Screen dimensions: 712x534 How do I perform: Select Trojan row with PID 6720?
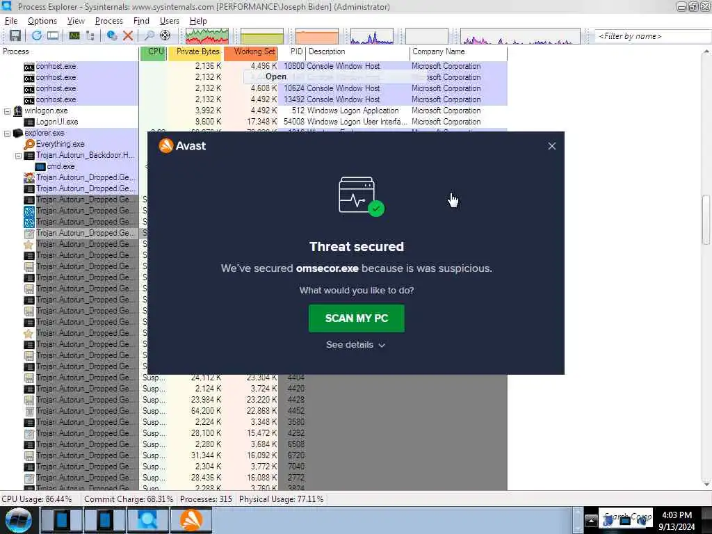coord(253,455)
